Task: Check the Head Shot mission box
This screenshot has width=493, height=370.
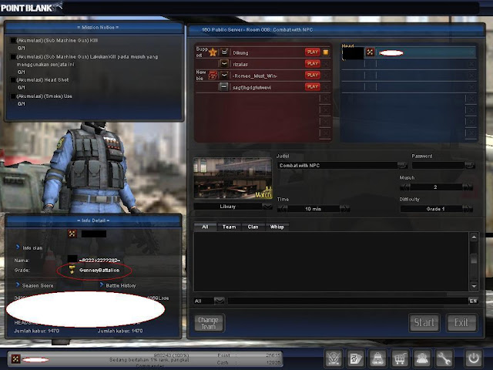Action: click(x=13, y=80)
